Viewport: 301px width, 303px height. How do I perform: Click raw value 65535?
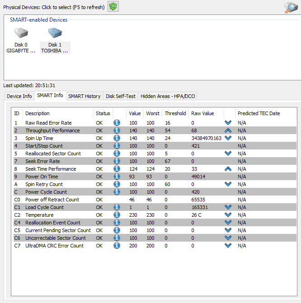coord(198,200)
